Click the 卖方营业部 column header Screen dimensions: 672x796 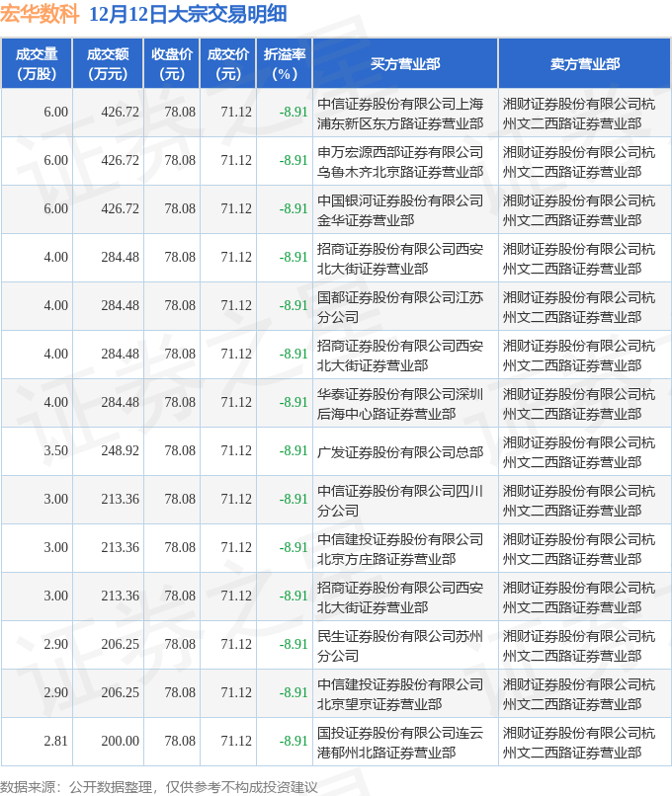click(x=585, y=64)
